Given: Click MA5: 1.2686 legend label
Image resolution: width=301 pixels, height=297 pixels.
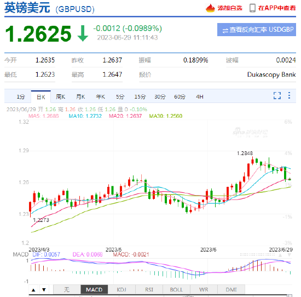Looking at the screenshot, I should click(x=44, y=116).
